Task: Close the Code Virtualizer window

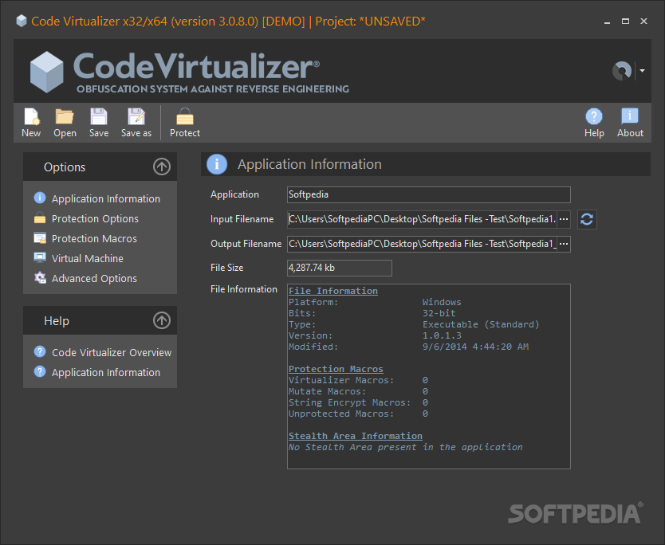Action: 643,22
